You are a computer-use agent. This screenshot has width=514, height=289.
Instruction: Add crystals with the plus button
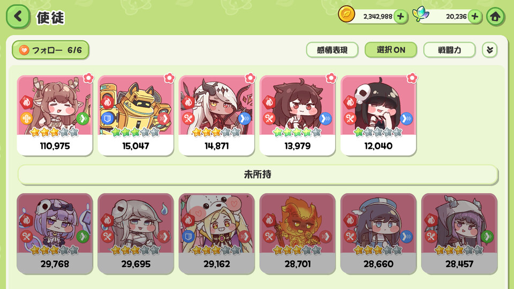pos(475,17)
